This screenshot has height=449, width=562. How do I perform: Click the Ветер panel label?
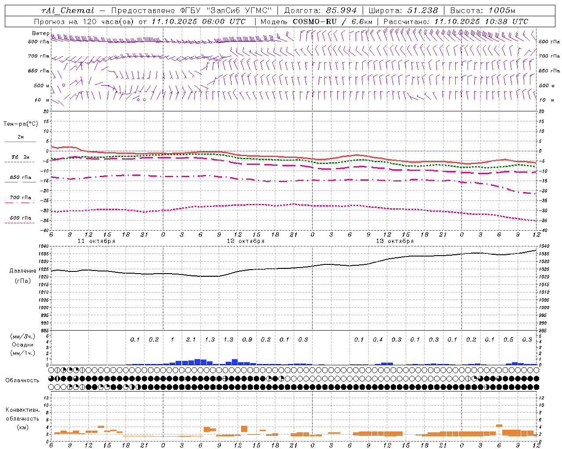[40, 33]
